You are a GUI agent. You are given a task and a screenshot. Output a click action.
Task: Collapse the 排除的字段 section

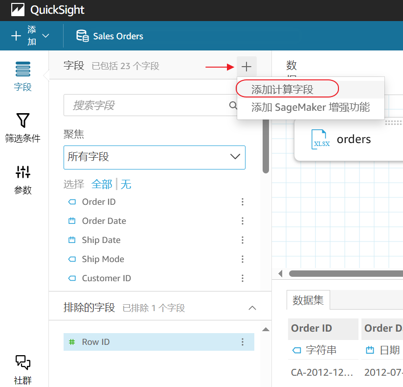(x=252, y=308)
